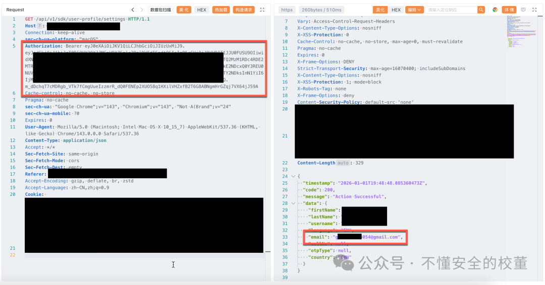Click the Accept-Encoding header line

tap(79, 181)
